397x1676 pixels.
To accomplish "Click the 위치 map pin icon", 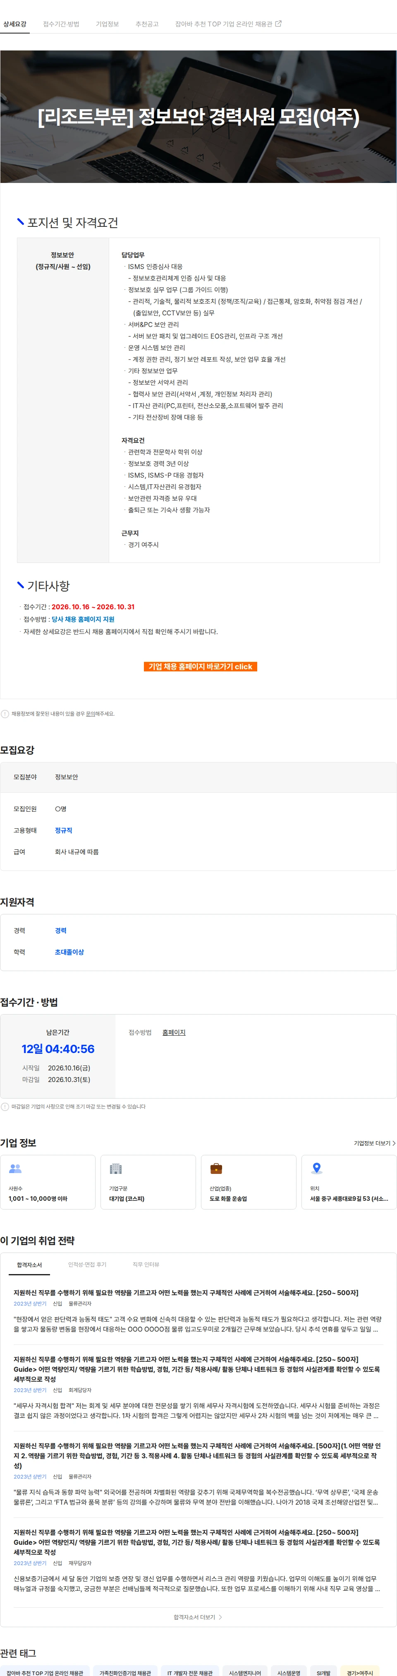I will (316, 1169).
